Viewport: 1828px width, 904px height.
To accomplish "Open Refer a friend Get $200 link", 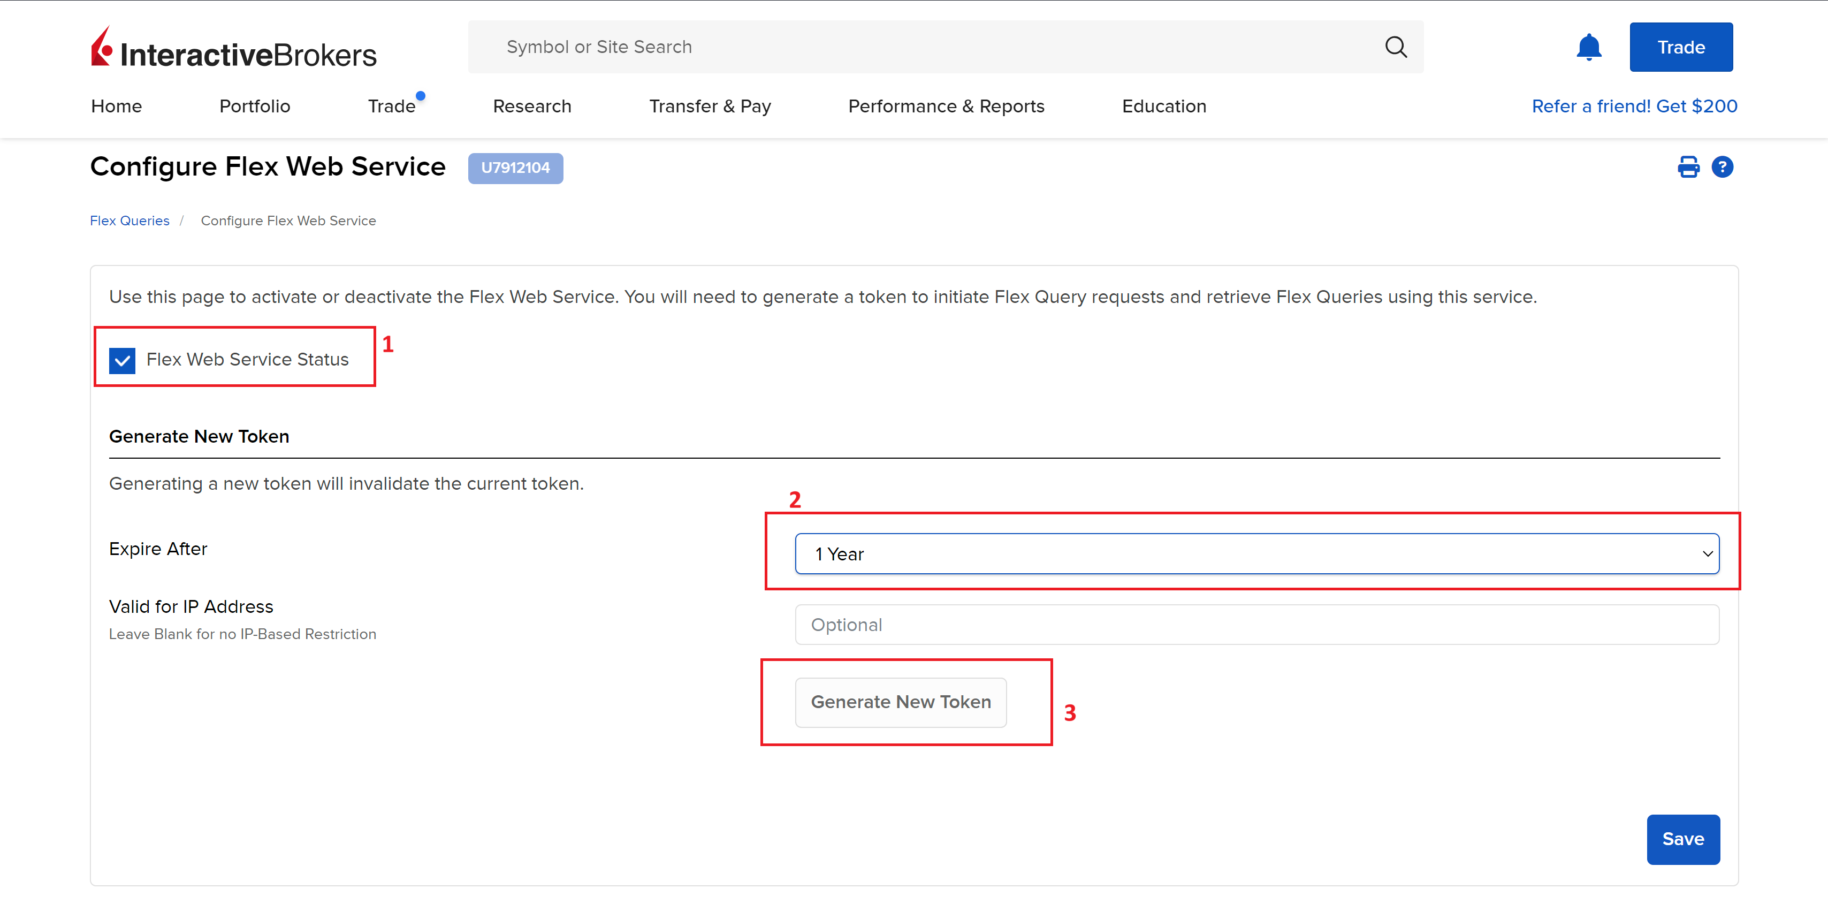I will coord(1634,107).
